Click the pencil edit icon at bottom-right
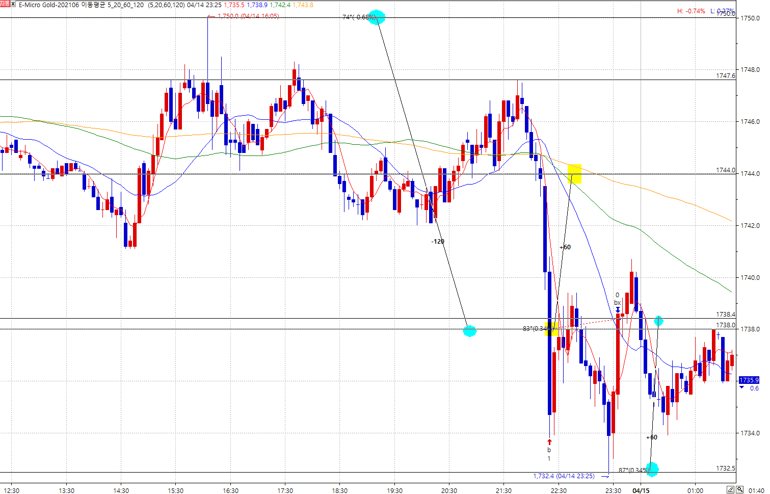 click(731, 490)
